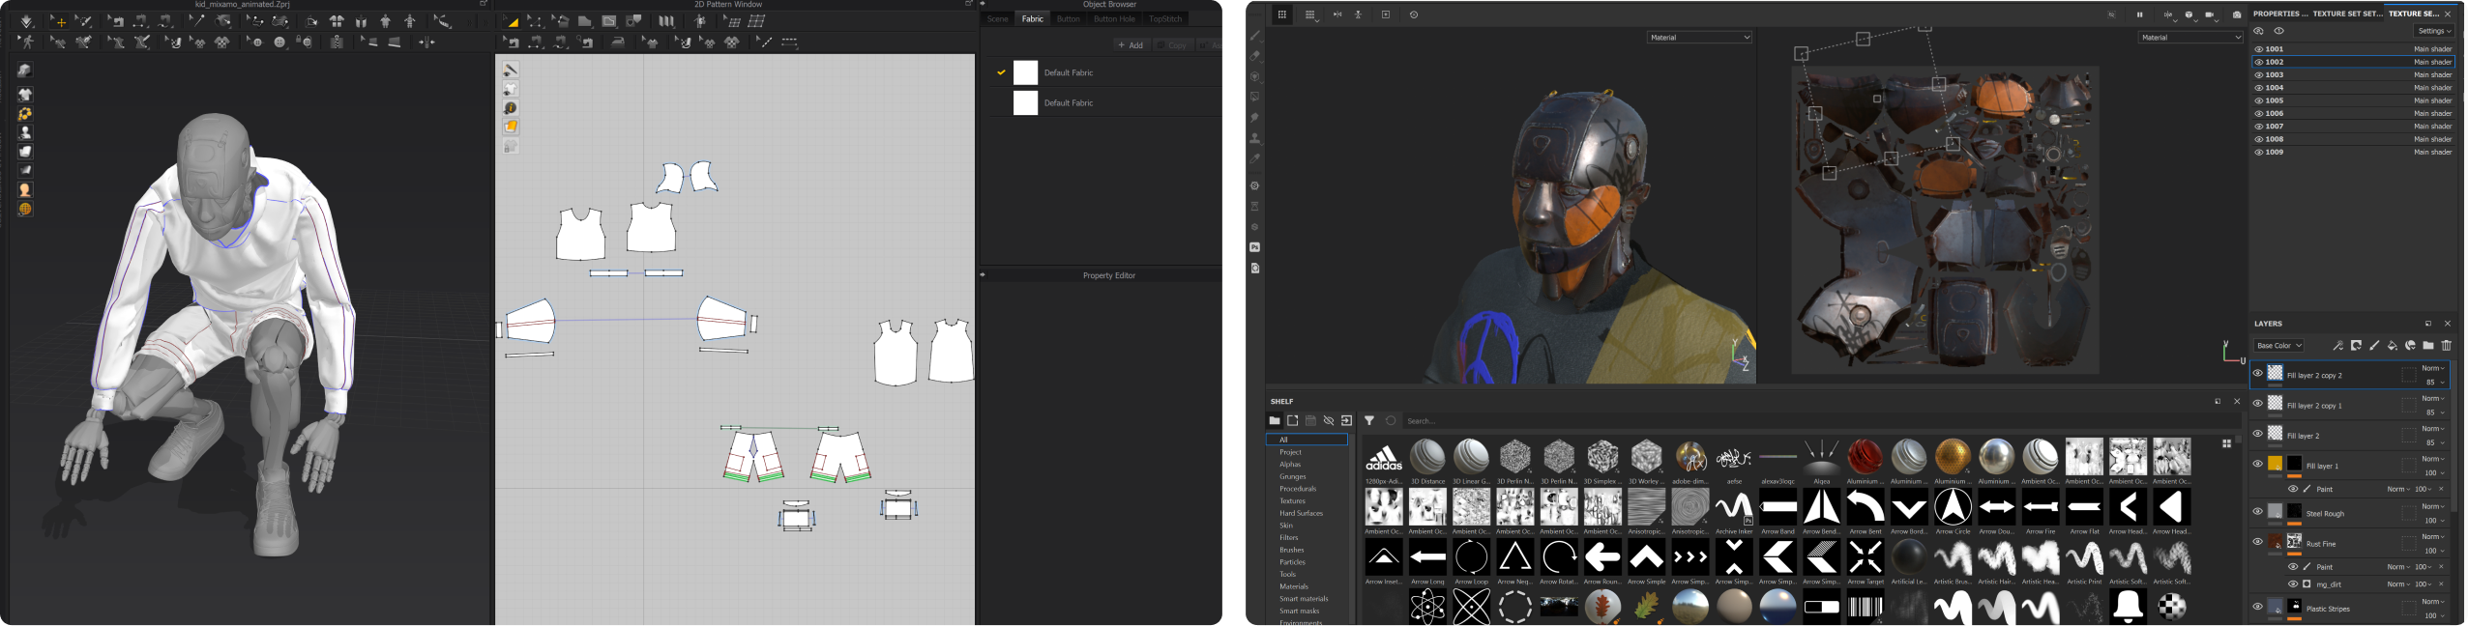Hide the mg_dirt effect
This screenshot has width=2468, height=626.
(x=2293, y=584)
